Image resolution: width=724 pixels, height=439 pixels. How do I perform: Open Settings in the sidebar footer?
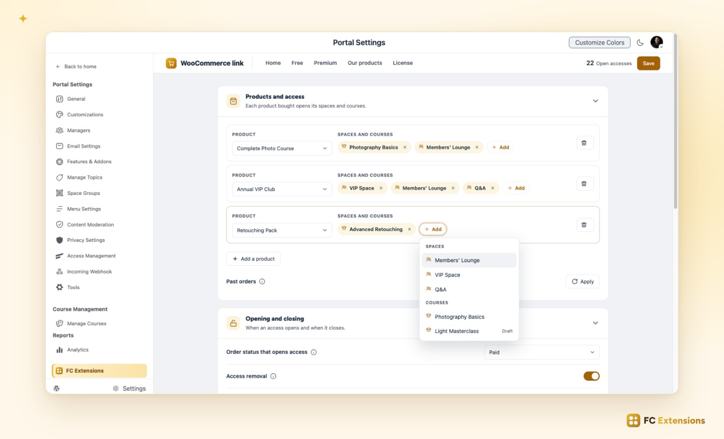(x=129, y=388)
